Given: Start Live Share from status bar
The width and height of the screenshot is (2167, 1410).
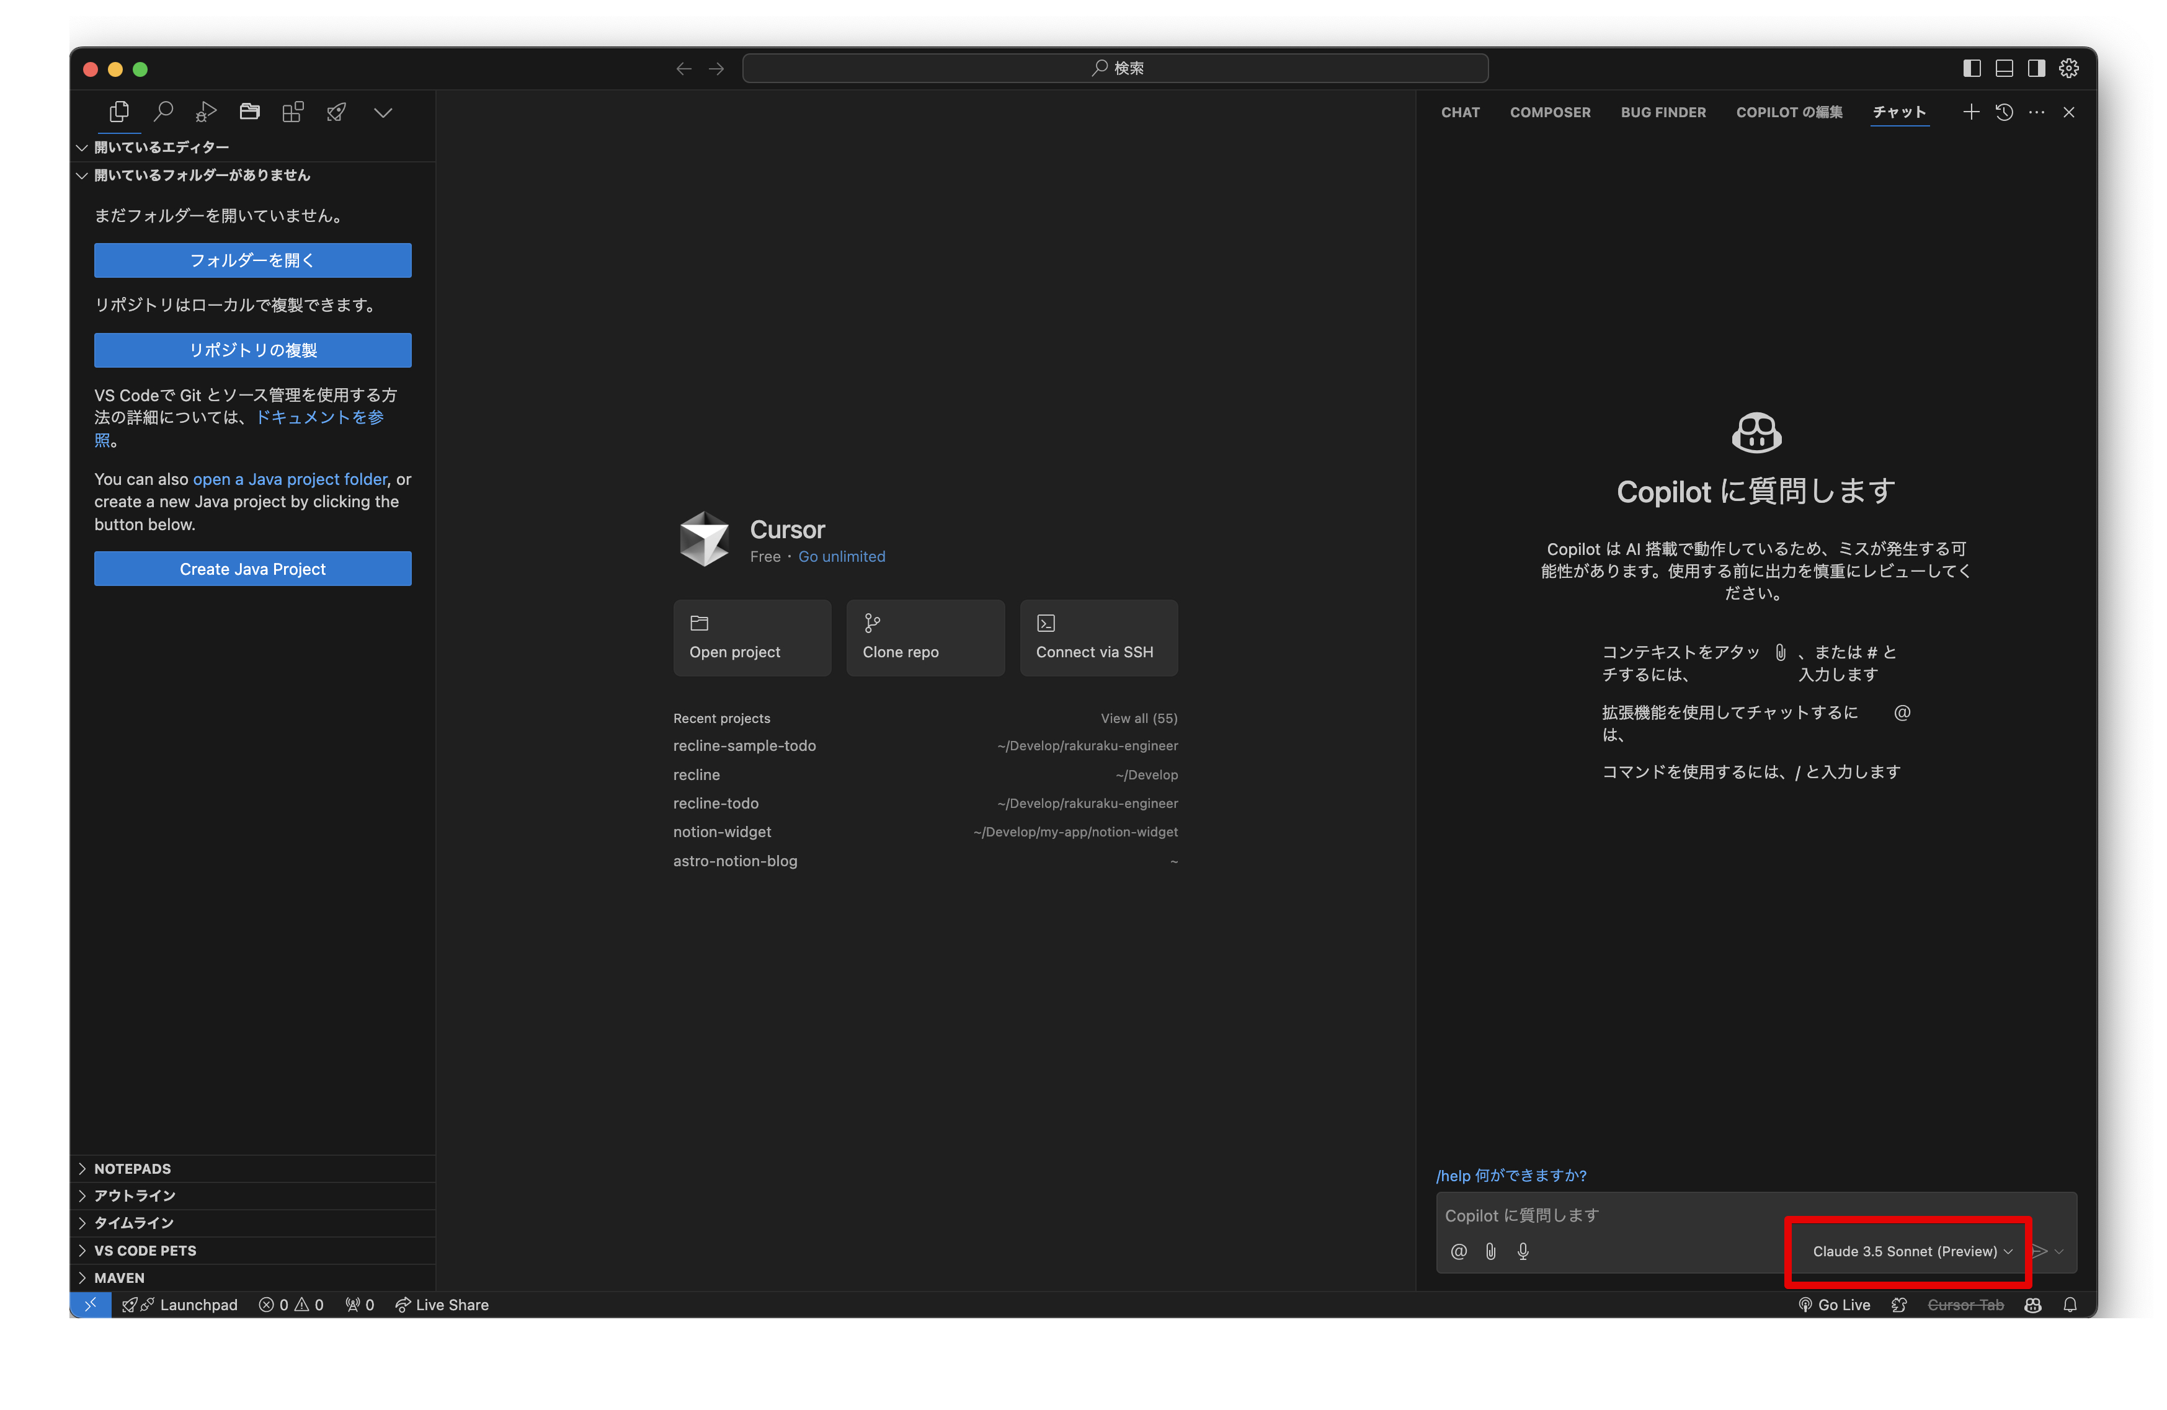Looking at the screenshot, I should pyautogui.click(x=442, y=1305).
